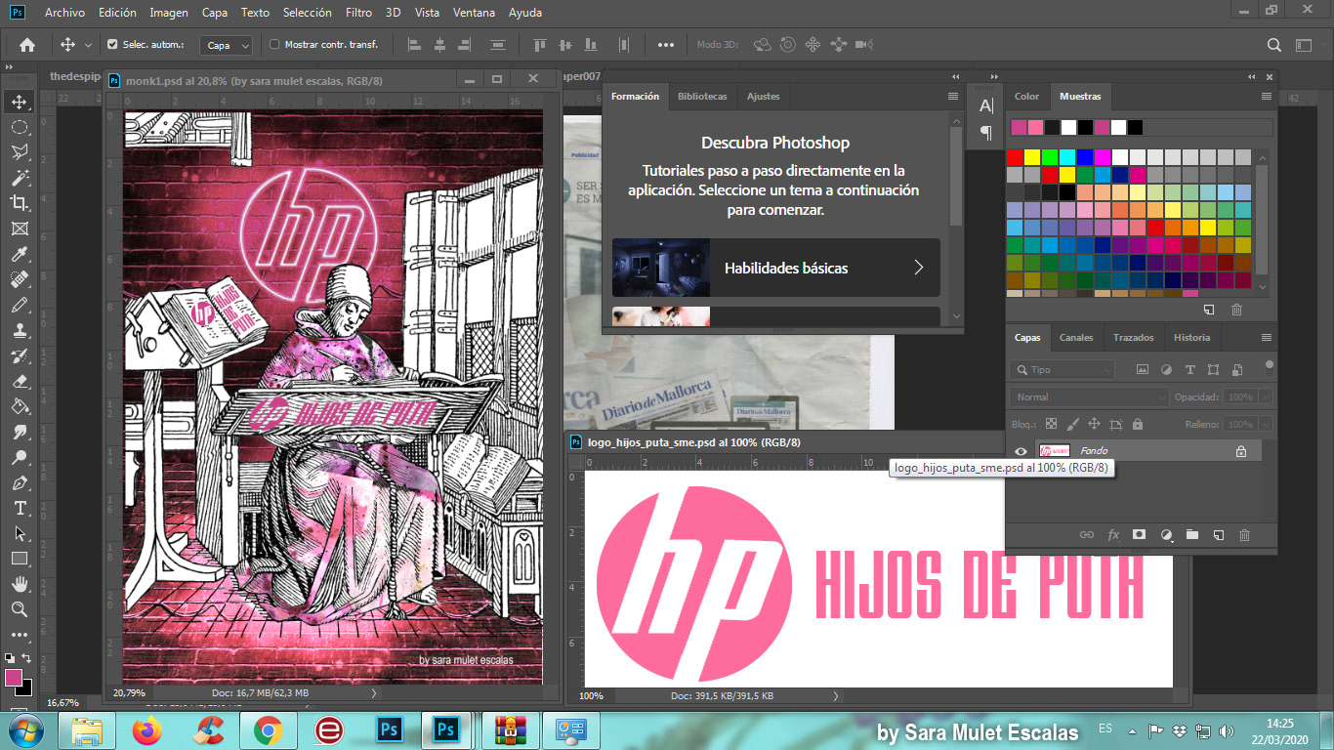Open the Habilidades básicas tutorial
Viewport: 1334px width, 750px height.
(775, 268)
